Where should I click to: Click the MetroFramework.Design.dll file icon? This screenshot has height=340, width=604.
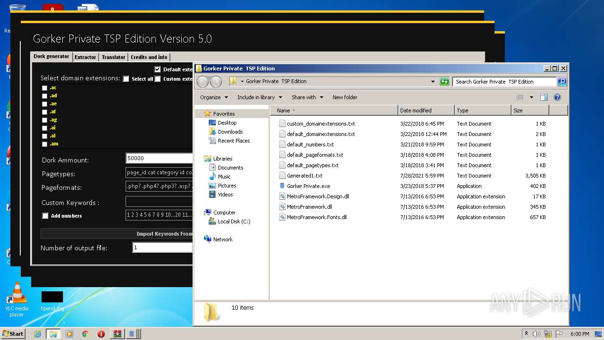pos(282,196)
